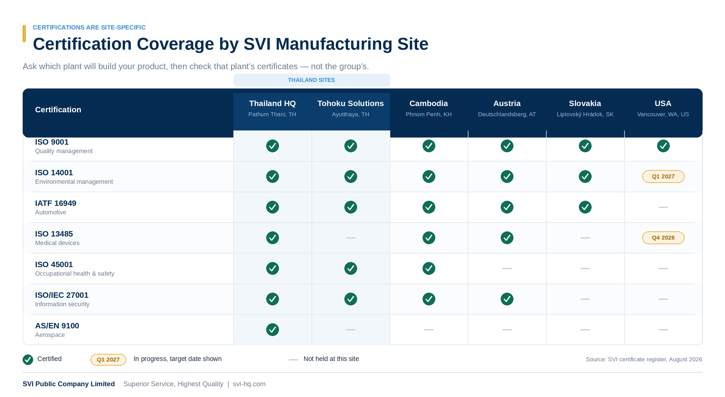Image resolution: width=725 pixels, height=397 pixels.
Task: Select the Slovakia column header
Action: (585, 104)
